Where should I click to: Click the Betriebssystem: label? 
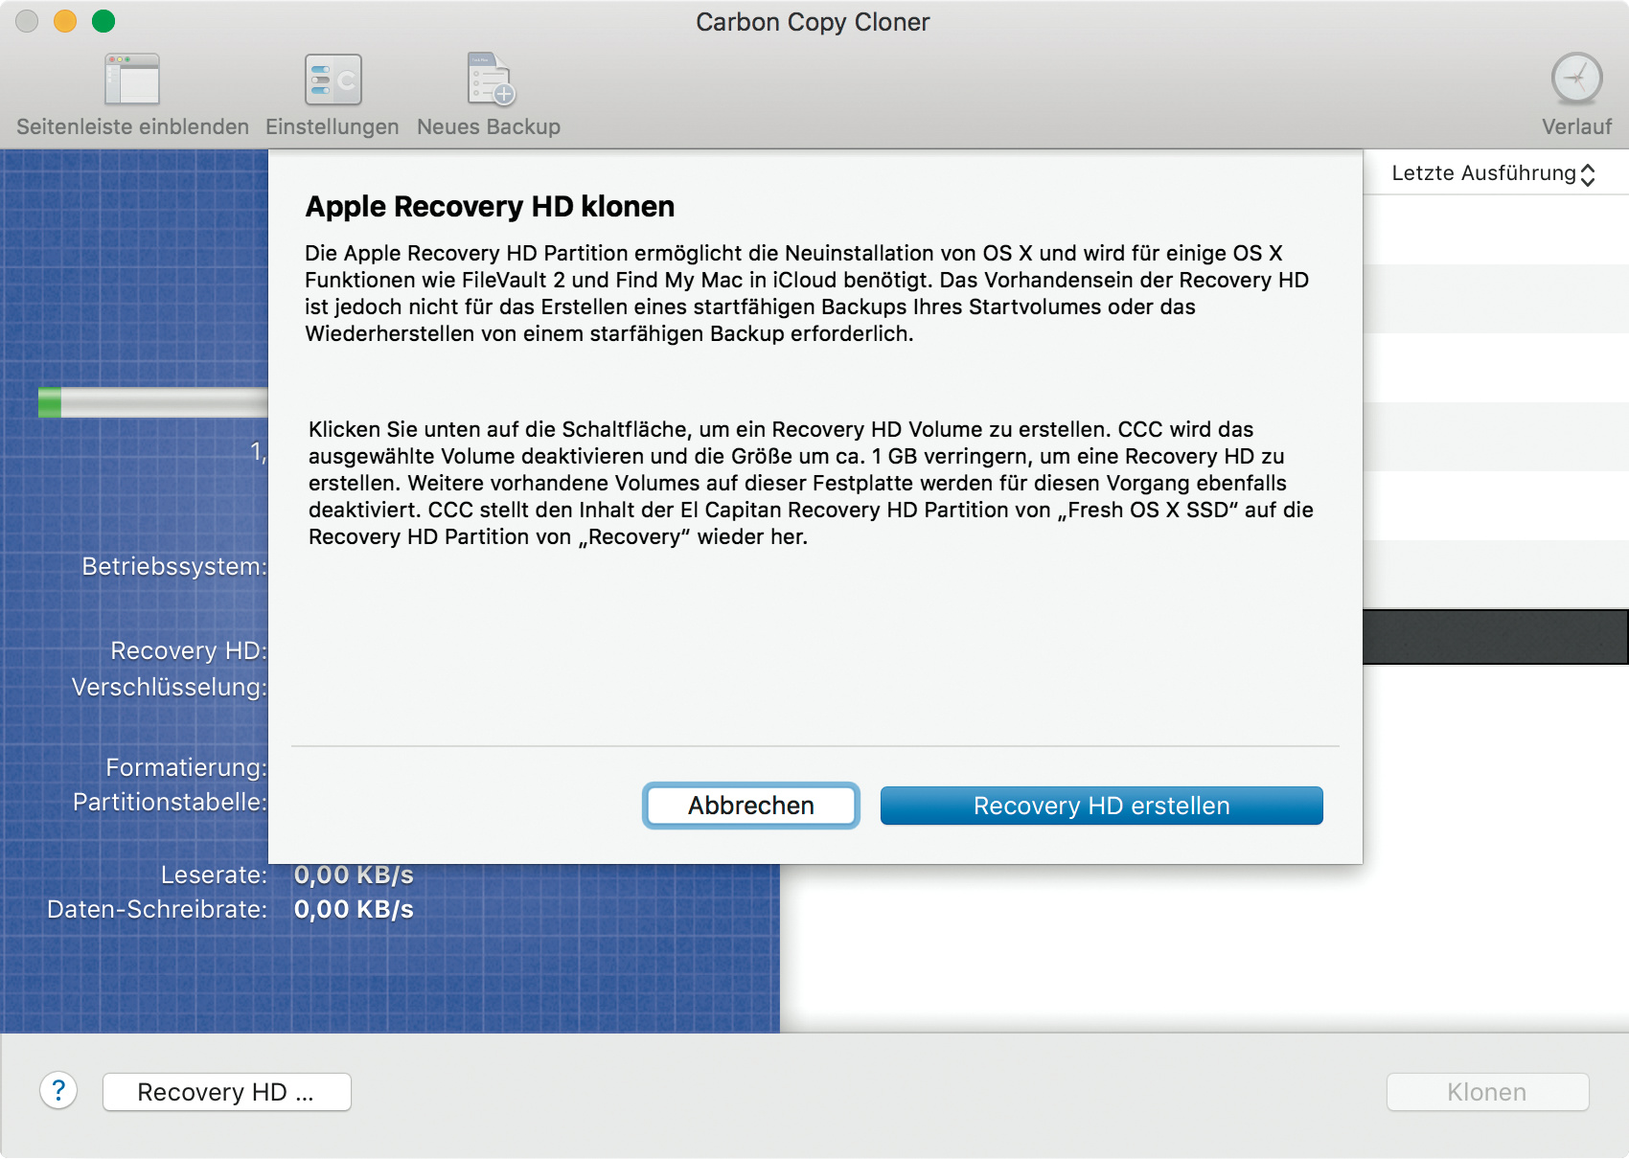point(173,566)
